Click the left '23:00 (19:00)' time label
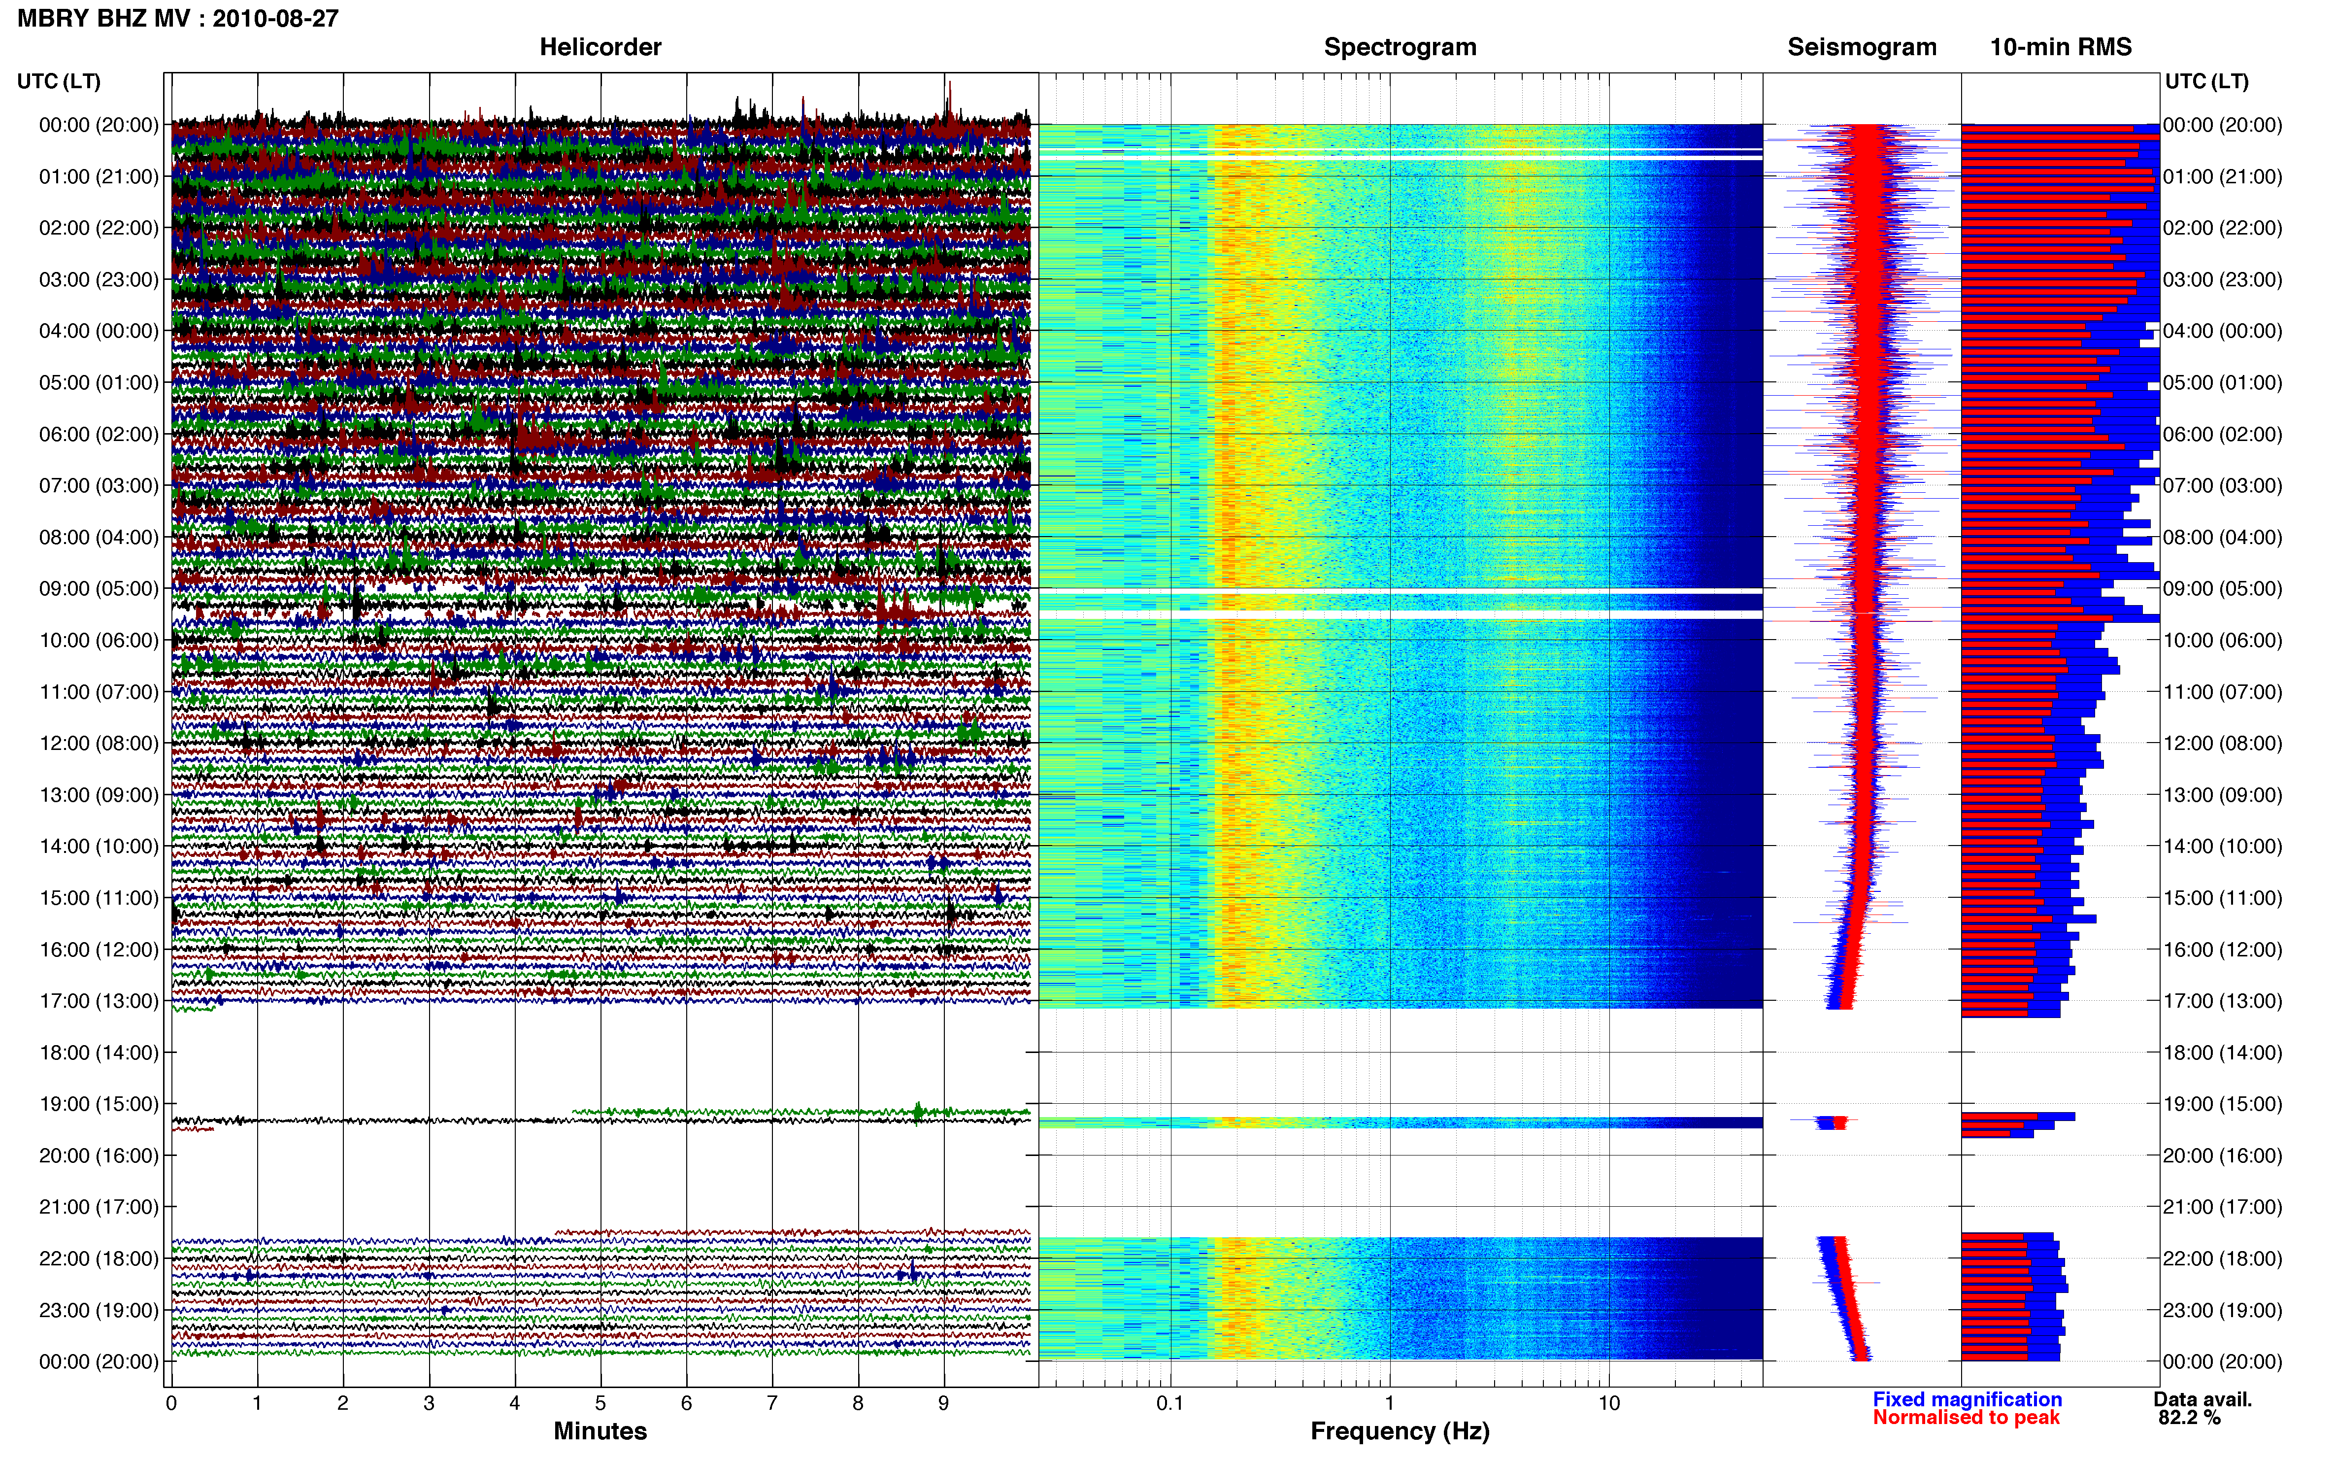 click(x=99, y=1310)
